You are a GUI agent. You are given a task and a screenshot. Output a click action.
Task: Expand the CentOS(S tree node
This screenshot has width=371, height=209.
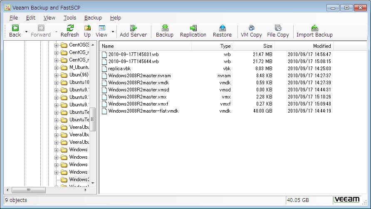point(56,45)
